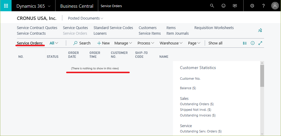Create a New service order
Image resolution: width=281 pixels, height=136 pixels.
pyautogui.click(x=103, y=43)
